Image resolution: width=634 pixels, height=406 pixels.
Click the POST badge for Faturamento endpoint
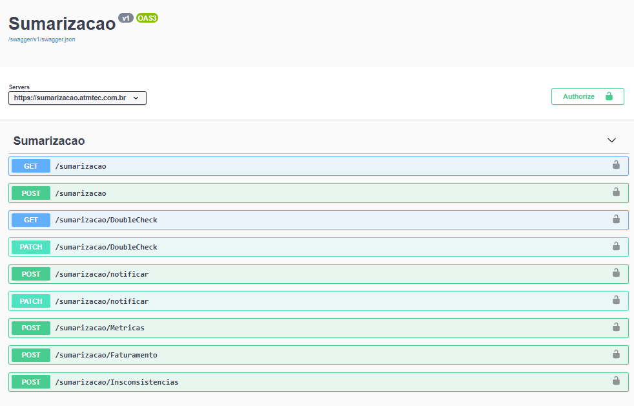click(x=31, y=355)
